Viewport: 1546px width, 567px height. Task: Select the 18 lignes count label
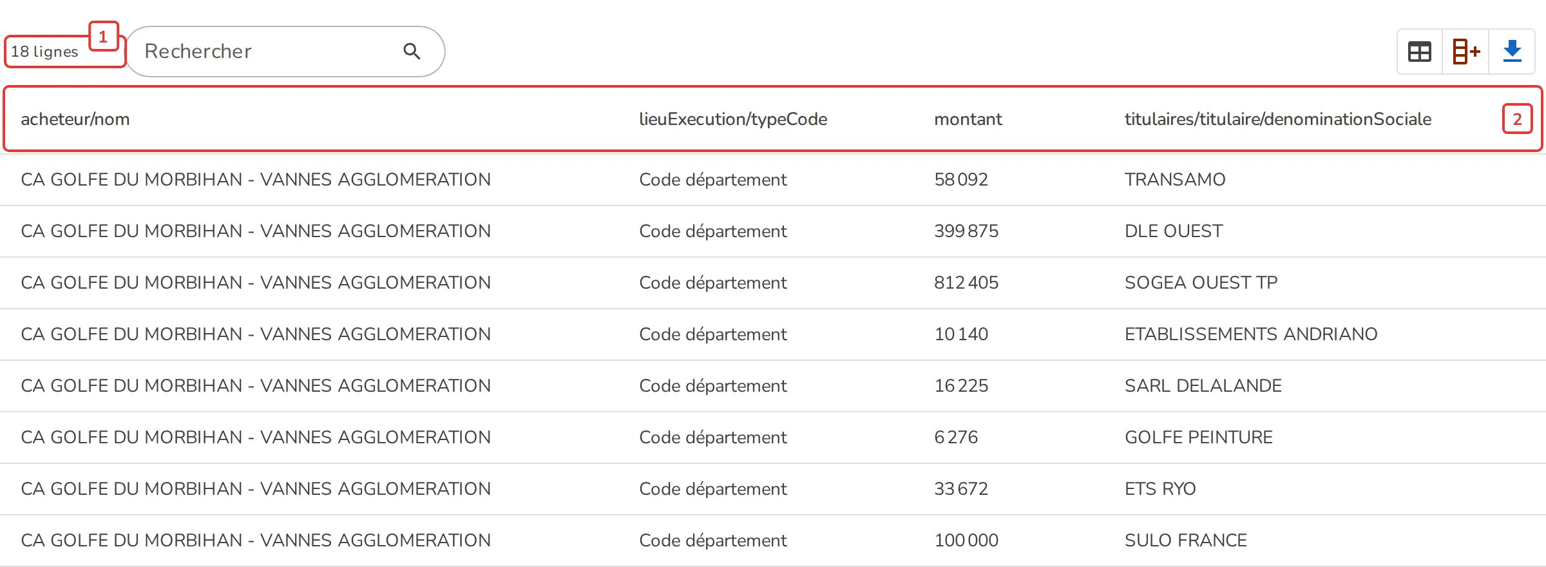[x=44, y=52]
